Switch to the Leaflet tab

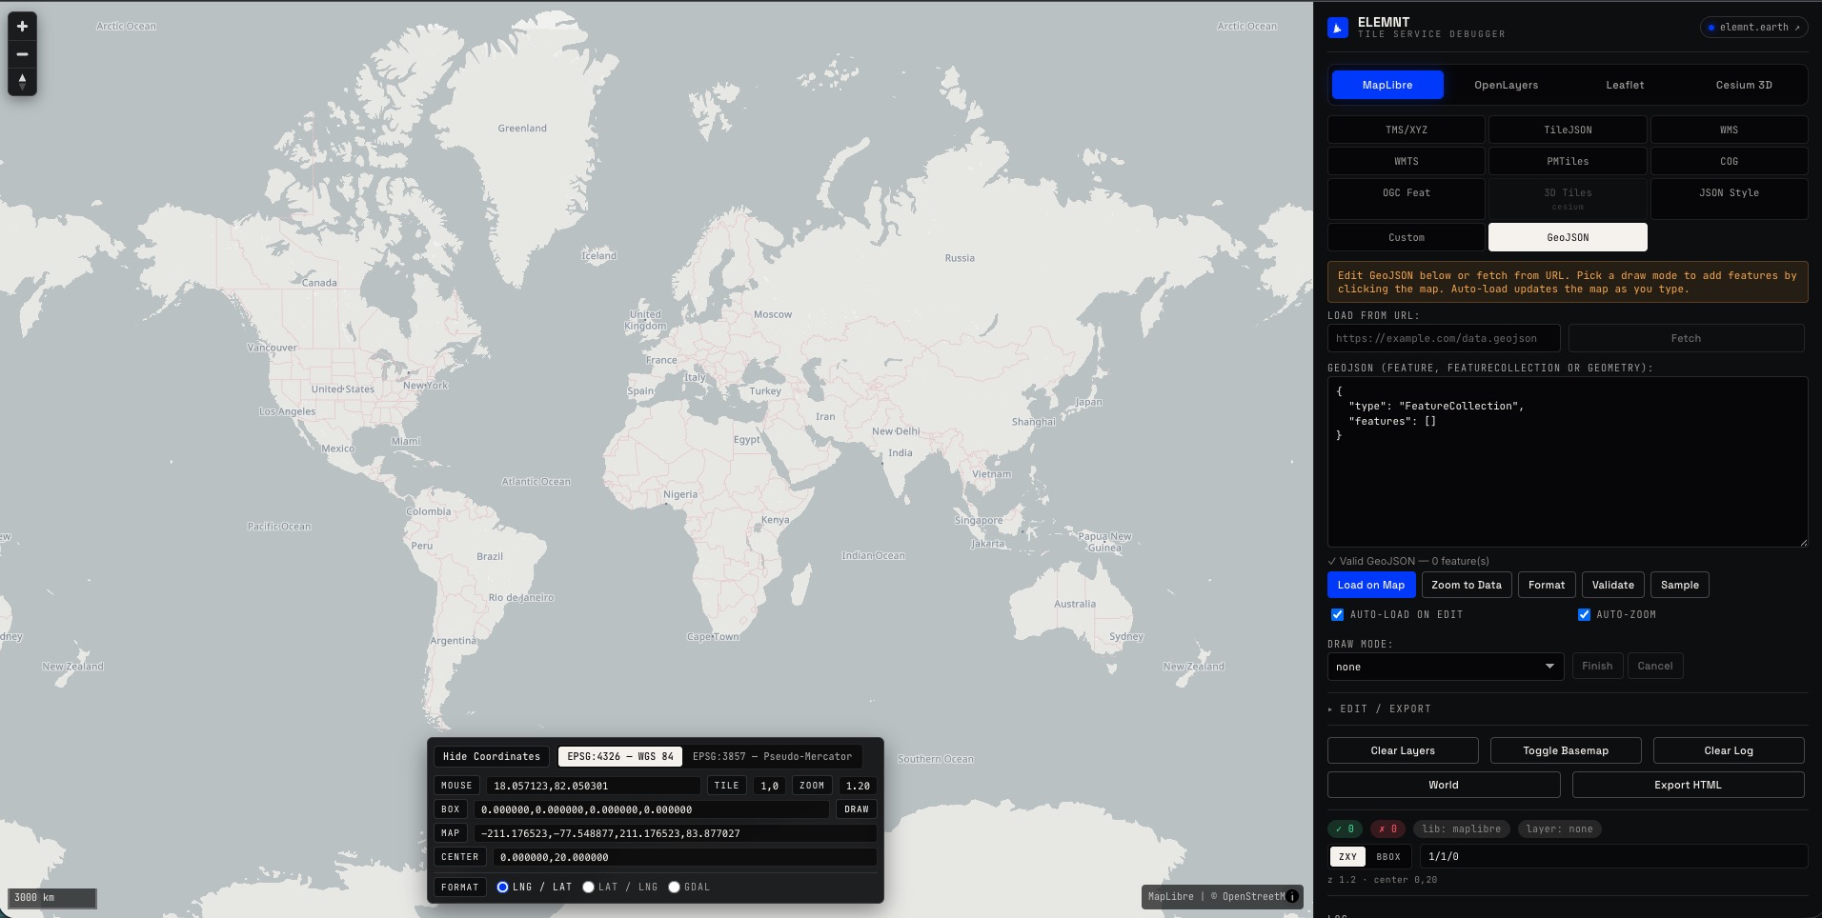(1625, 85)
